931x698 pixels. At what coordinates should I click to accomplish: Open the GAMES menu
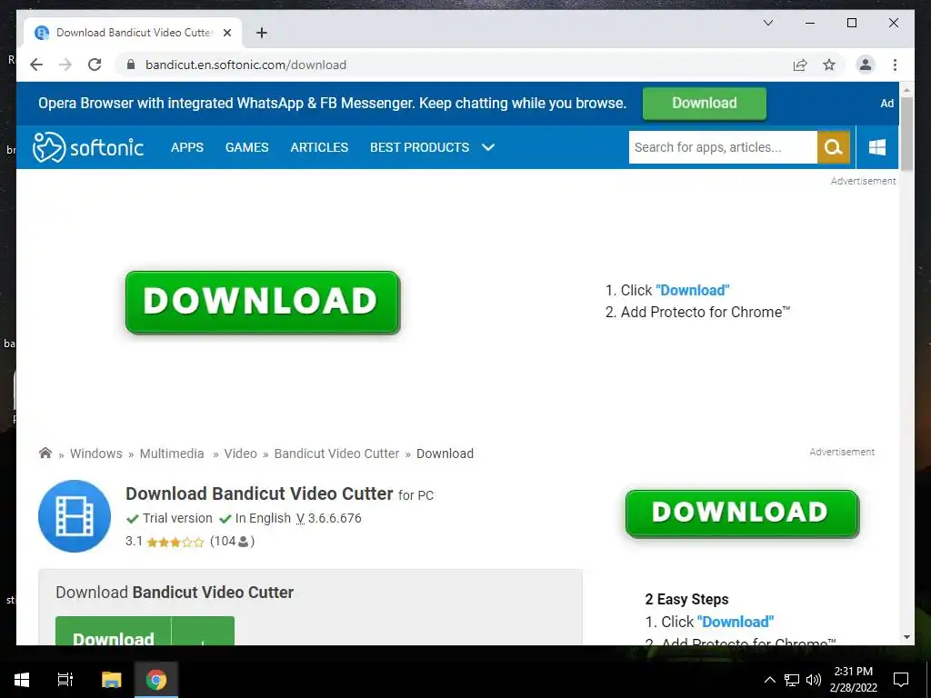click(247, 147)
